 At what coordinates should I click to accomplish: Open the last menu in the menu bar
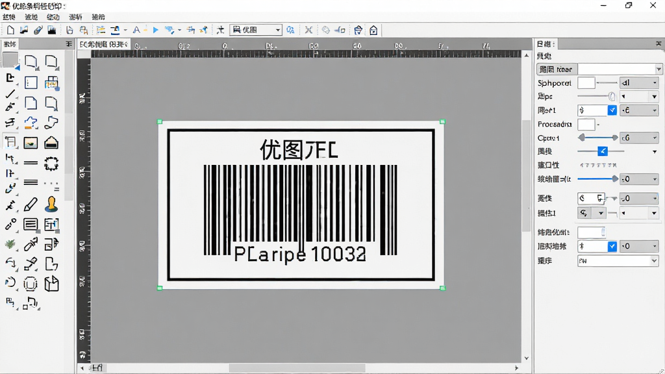98,17
